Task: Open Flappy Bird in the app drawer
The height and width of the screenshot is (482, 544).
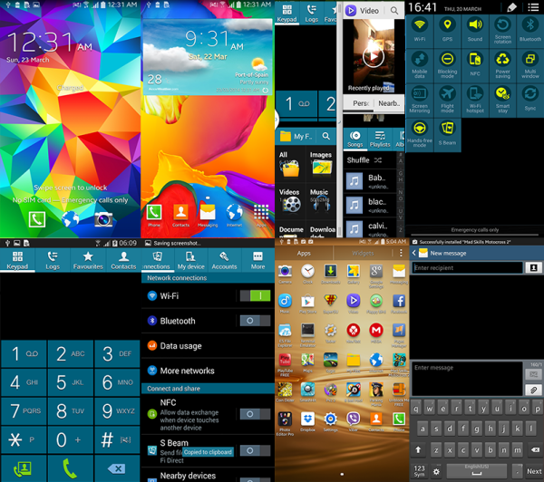Action: (x=376, y=301)
